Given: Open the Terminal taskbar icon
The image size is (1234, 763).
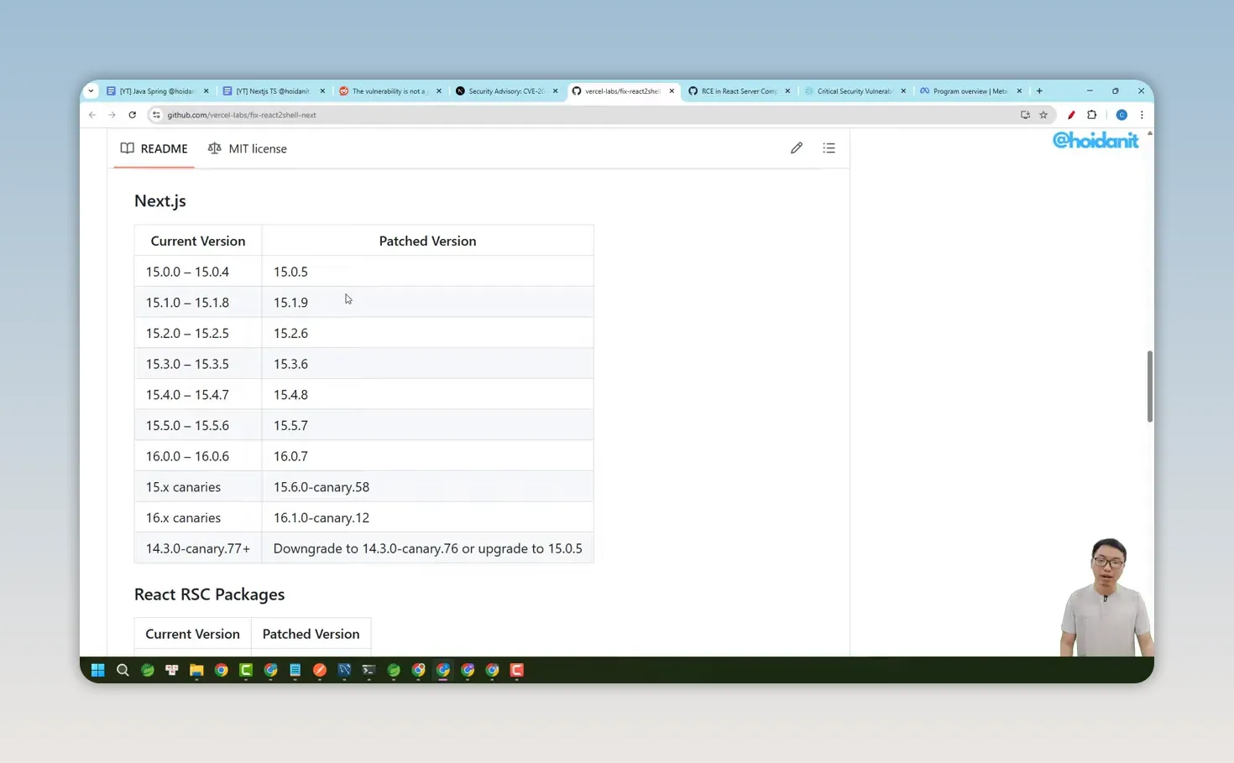Looking at the screenshot, I should point(369,670).
